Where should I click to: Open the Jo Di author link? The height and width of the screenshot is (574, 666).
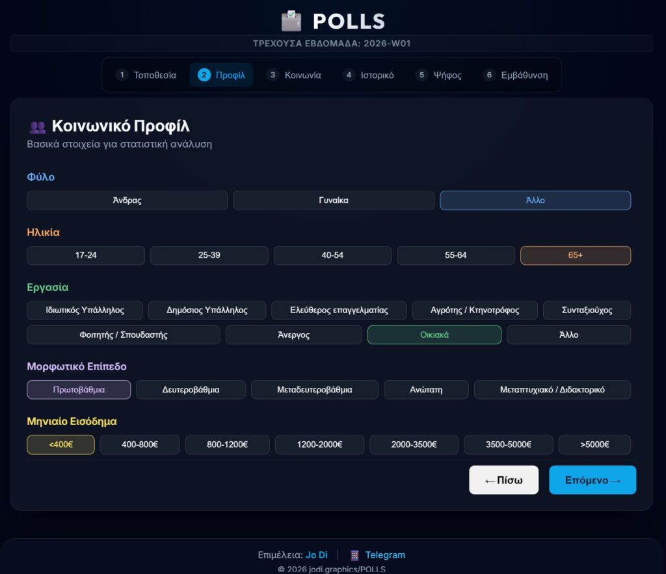coord(317,555)
